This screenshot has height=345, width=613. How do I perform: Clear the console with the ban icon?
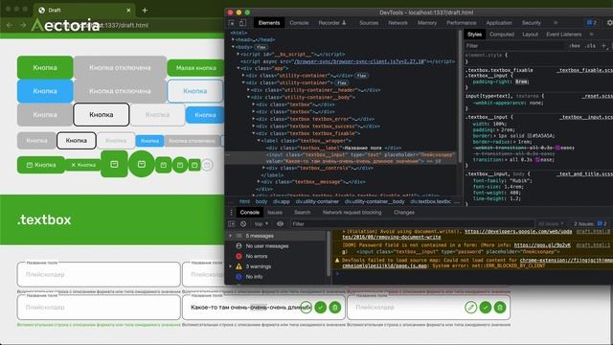pos(243,224)
